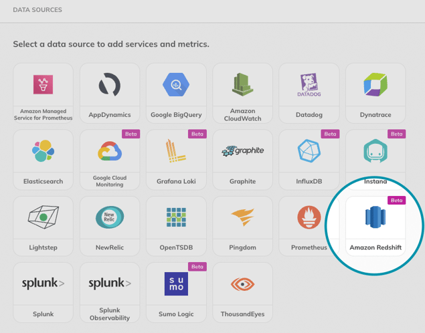Screen dimensions: 425x333
Task: Click the NewRelic label text
Action: pos(110,247)
